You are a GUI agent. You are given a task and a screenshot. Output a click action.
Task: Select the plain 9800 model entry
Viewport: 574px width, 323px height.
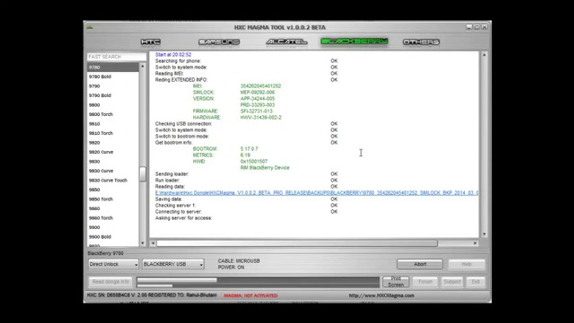113,105
